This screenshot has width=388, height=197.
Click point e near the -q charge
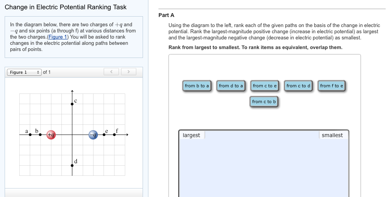pyautogui.click(x=104, y=135)
